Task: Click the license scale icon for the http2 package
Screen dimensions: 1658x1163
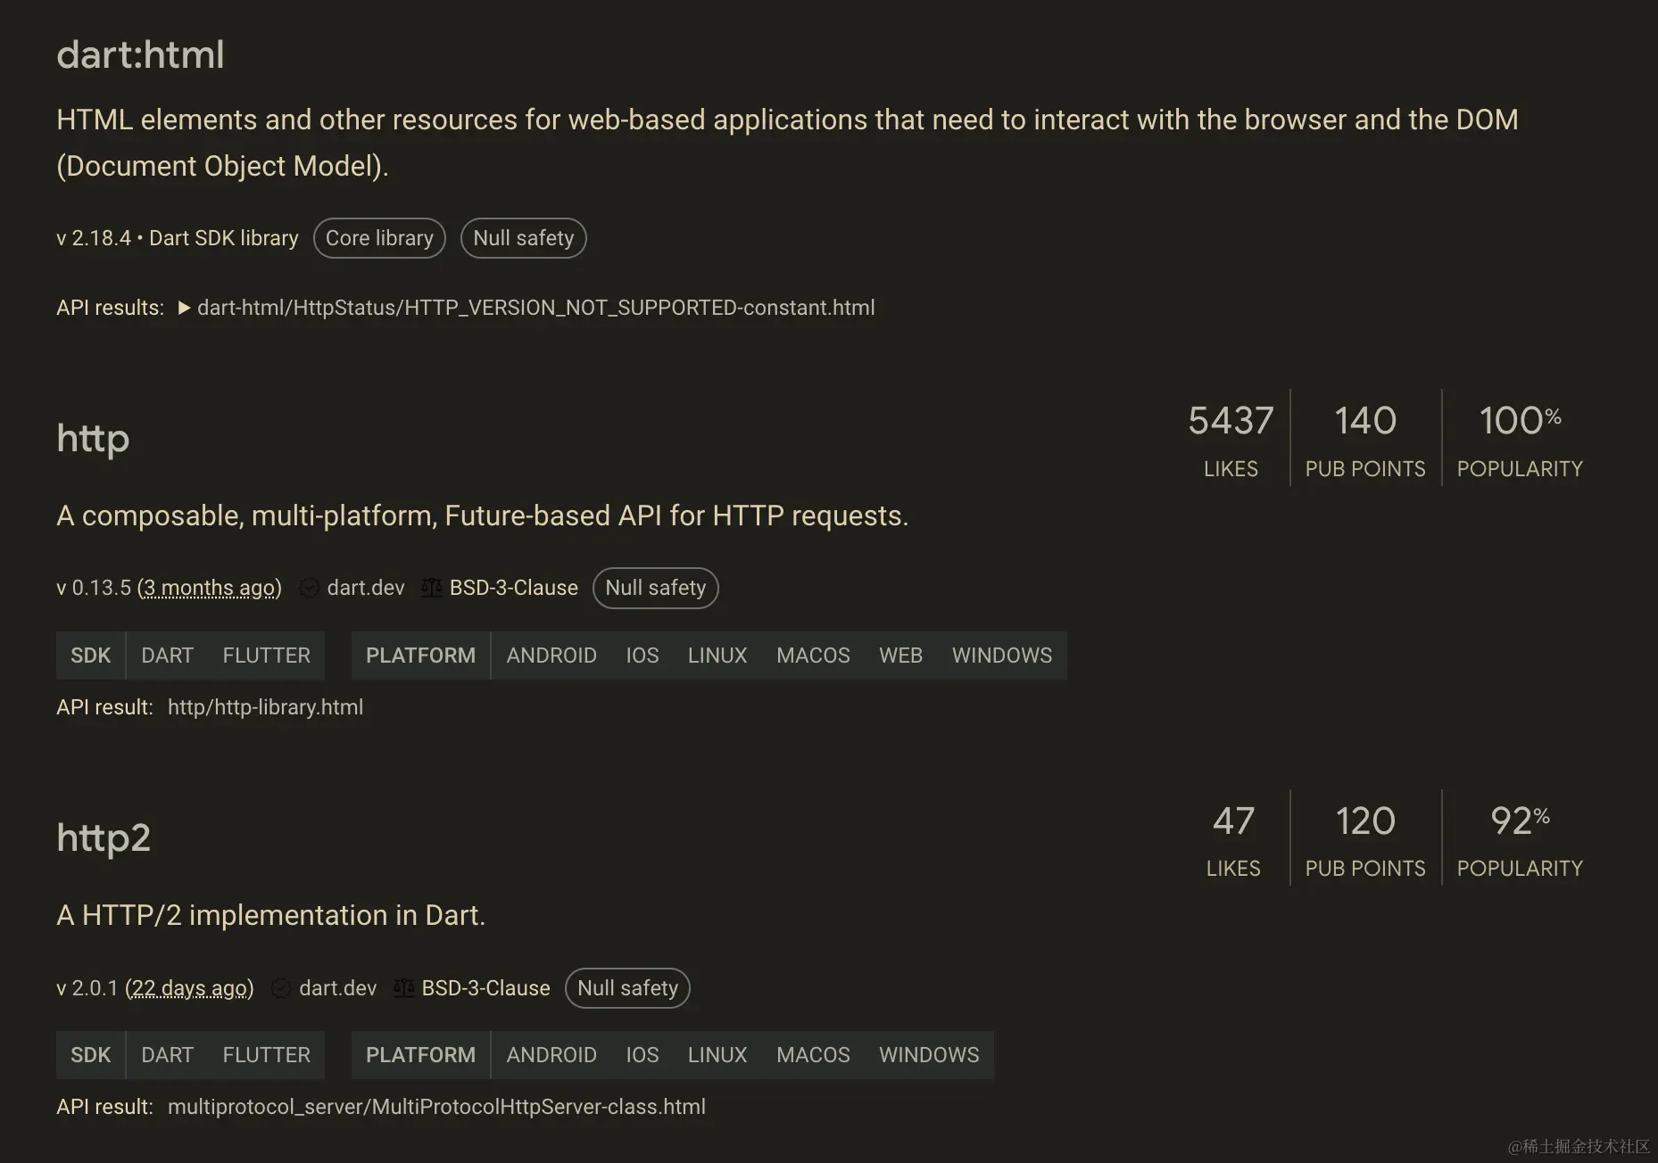Action: tap(404, 988)
